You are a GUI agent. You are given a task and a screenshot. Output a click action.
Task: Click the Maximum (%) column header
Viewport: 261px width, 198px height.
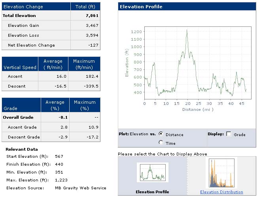pyautogui.click(x=85, y=105)
